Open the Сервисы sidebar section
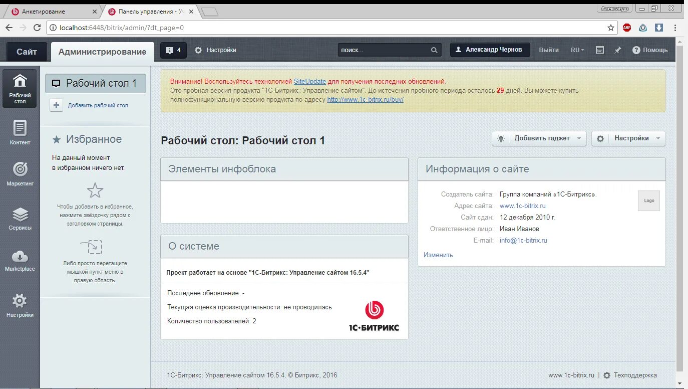 pyautogui.click(x=20, y=219)
